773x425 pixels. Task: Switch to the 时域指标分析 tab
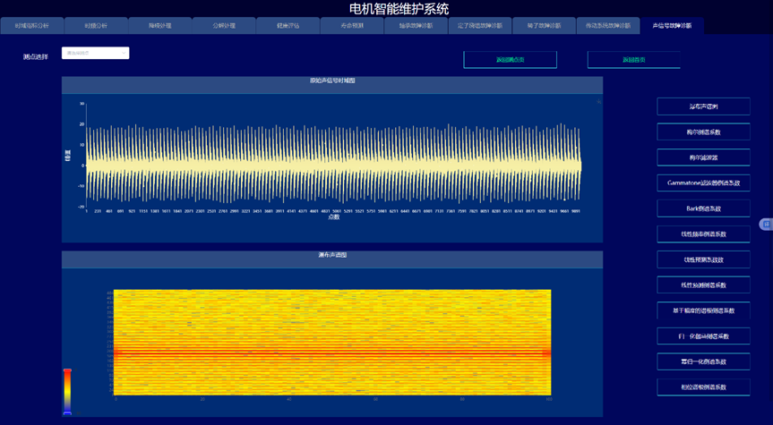tap(32, 26)
